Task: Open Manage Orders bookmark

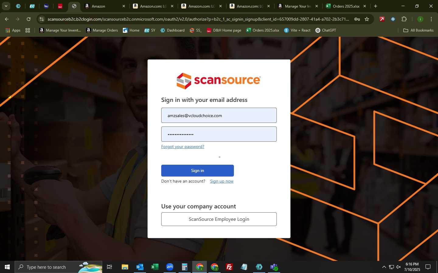Action: pyautogui.click(x=102, y=30)
